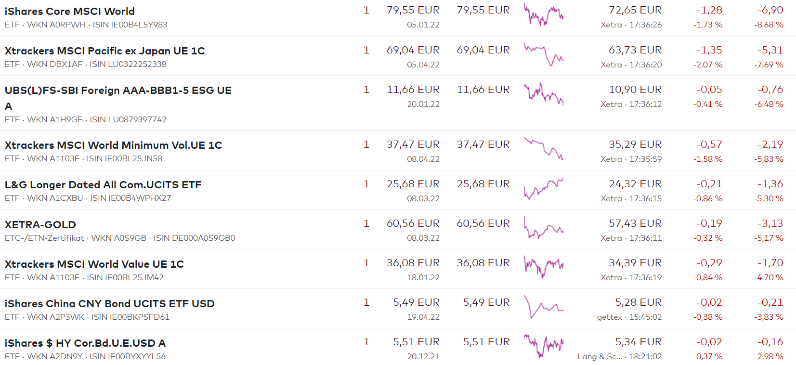Open iShares $ HY Cor.Bd.U.E.USD A
The height and width of the screenshot is (365, 796).
click(x=85, y=343)
